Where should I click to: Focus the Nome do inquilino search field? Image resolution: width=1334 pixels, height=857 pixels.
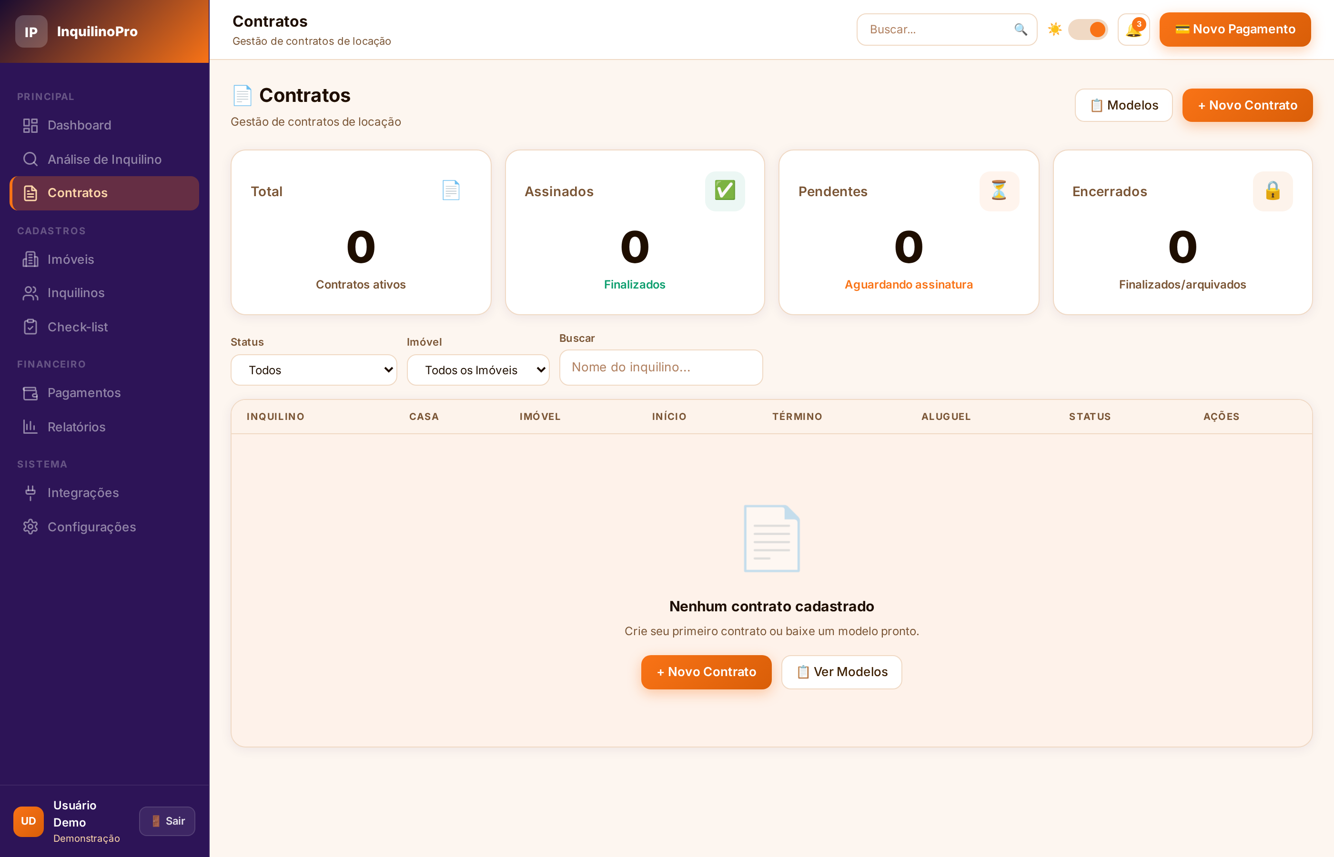661,367
